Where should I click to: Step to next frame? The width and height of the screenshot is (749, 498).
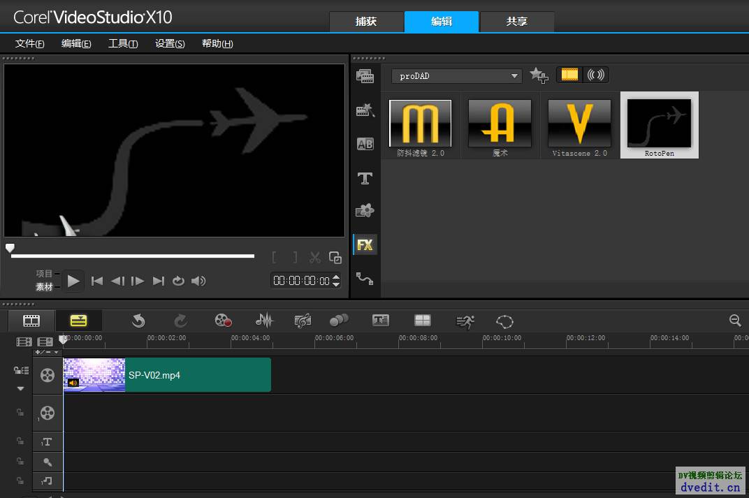[138, 281]
